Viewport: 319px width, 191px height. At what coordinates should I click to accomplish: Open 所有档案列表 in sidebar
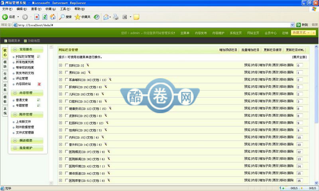click(25, 62)
